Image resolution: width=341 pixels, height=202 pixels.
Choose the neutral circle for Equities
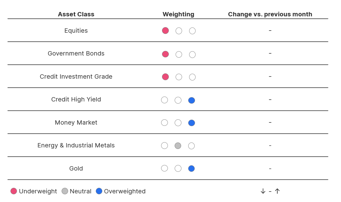(x=179, y=31)
